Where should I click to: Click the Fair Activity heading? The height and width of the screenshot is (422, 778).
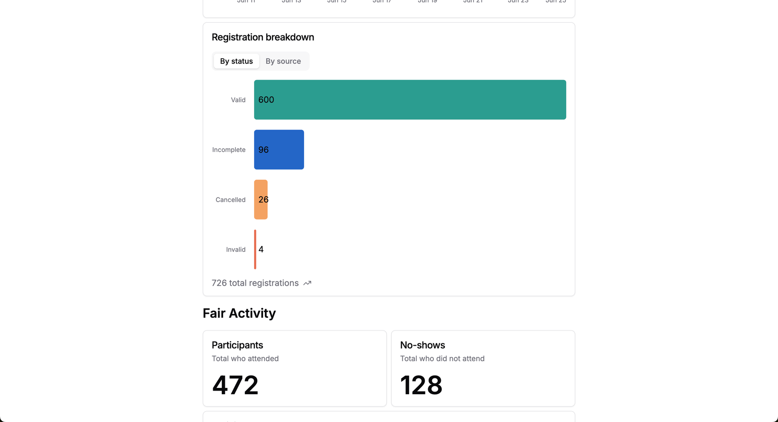pyautogui.click(x=239, y=313)
